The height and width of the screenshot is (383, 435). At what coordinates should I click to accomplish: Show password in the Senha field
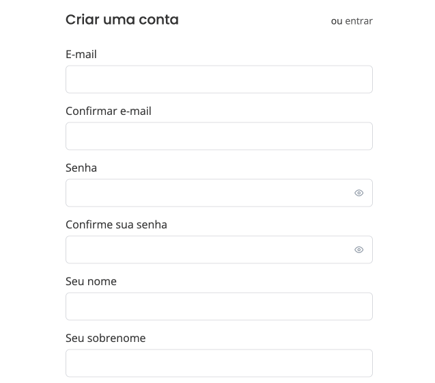coord(359,193)
